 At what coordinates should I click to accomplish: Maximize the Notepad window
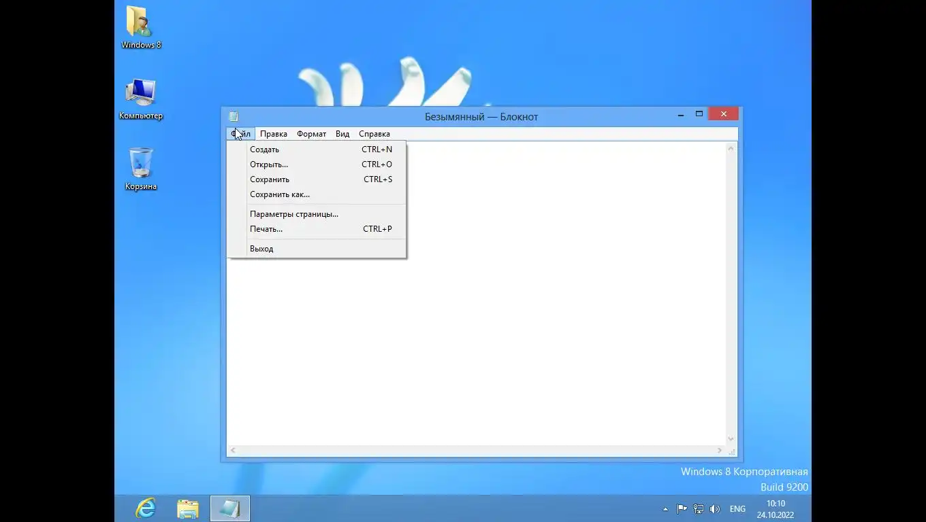click(x=699, y=114)
